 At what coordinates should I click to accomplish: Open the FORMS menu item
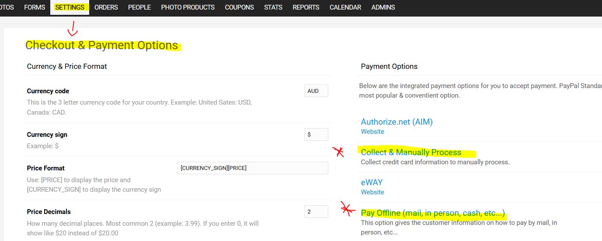pos(35,7)
